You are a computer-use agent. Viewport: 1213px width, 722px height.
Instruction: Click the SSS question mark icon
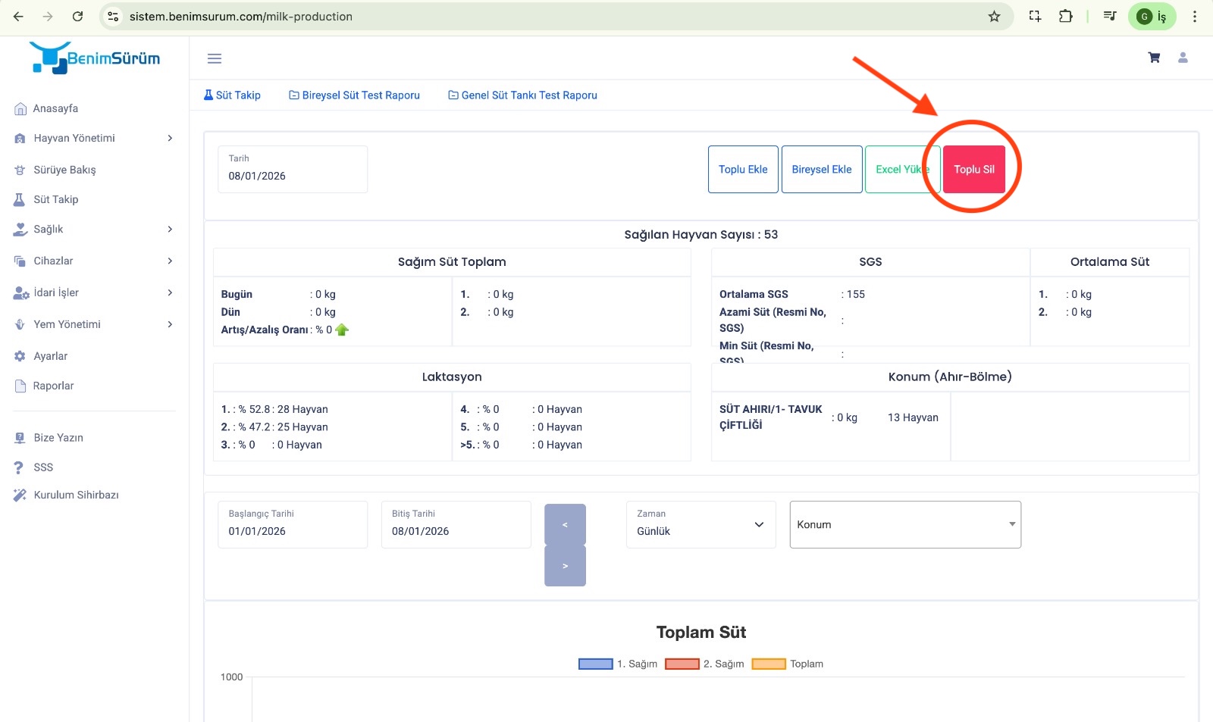click(20, 467)
